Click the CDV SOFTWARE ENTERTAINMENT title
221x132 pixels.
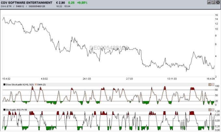26,3
